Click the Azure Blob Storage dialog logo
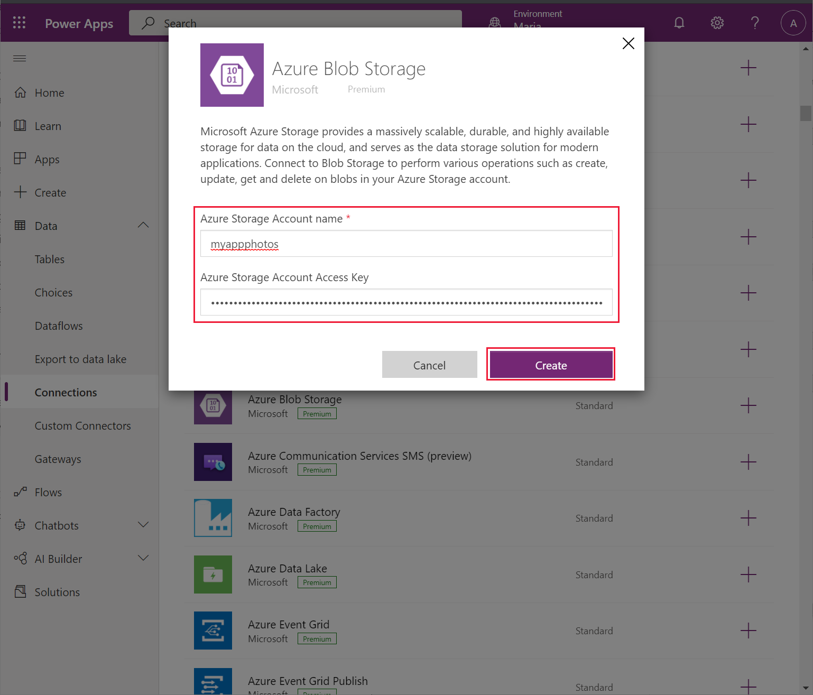 pyautogui.click(x=232, y=75)
